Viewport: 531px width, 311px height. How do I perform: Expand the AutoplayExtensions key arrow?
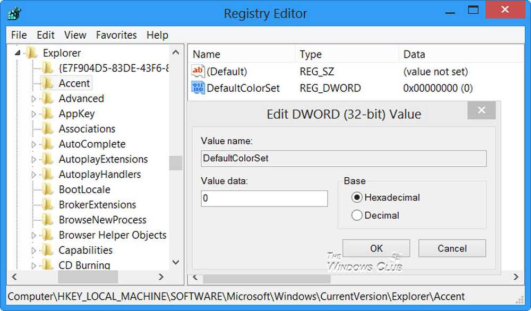[33, 159]
